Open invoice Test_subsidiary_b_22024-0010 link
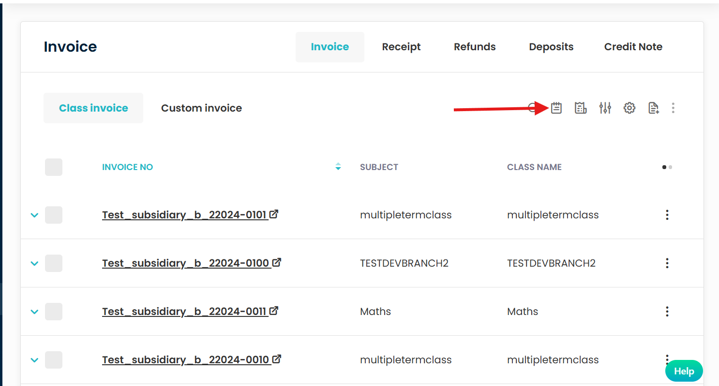 [186, 360]
